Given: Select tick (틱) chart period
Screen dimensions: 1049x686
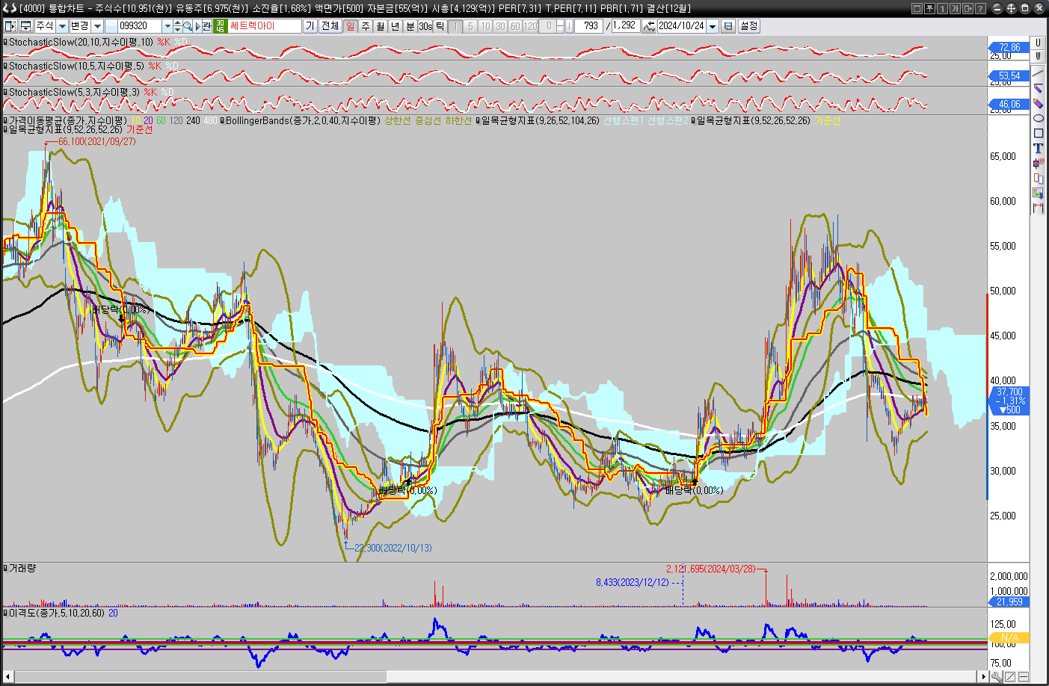Looking at the screenshot, I should point(440,26).
